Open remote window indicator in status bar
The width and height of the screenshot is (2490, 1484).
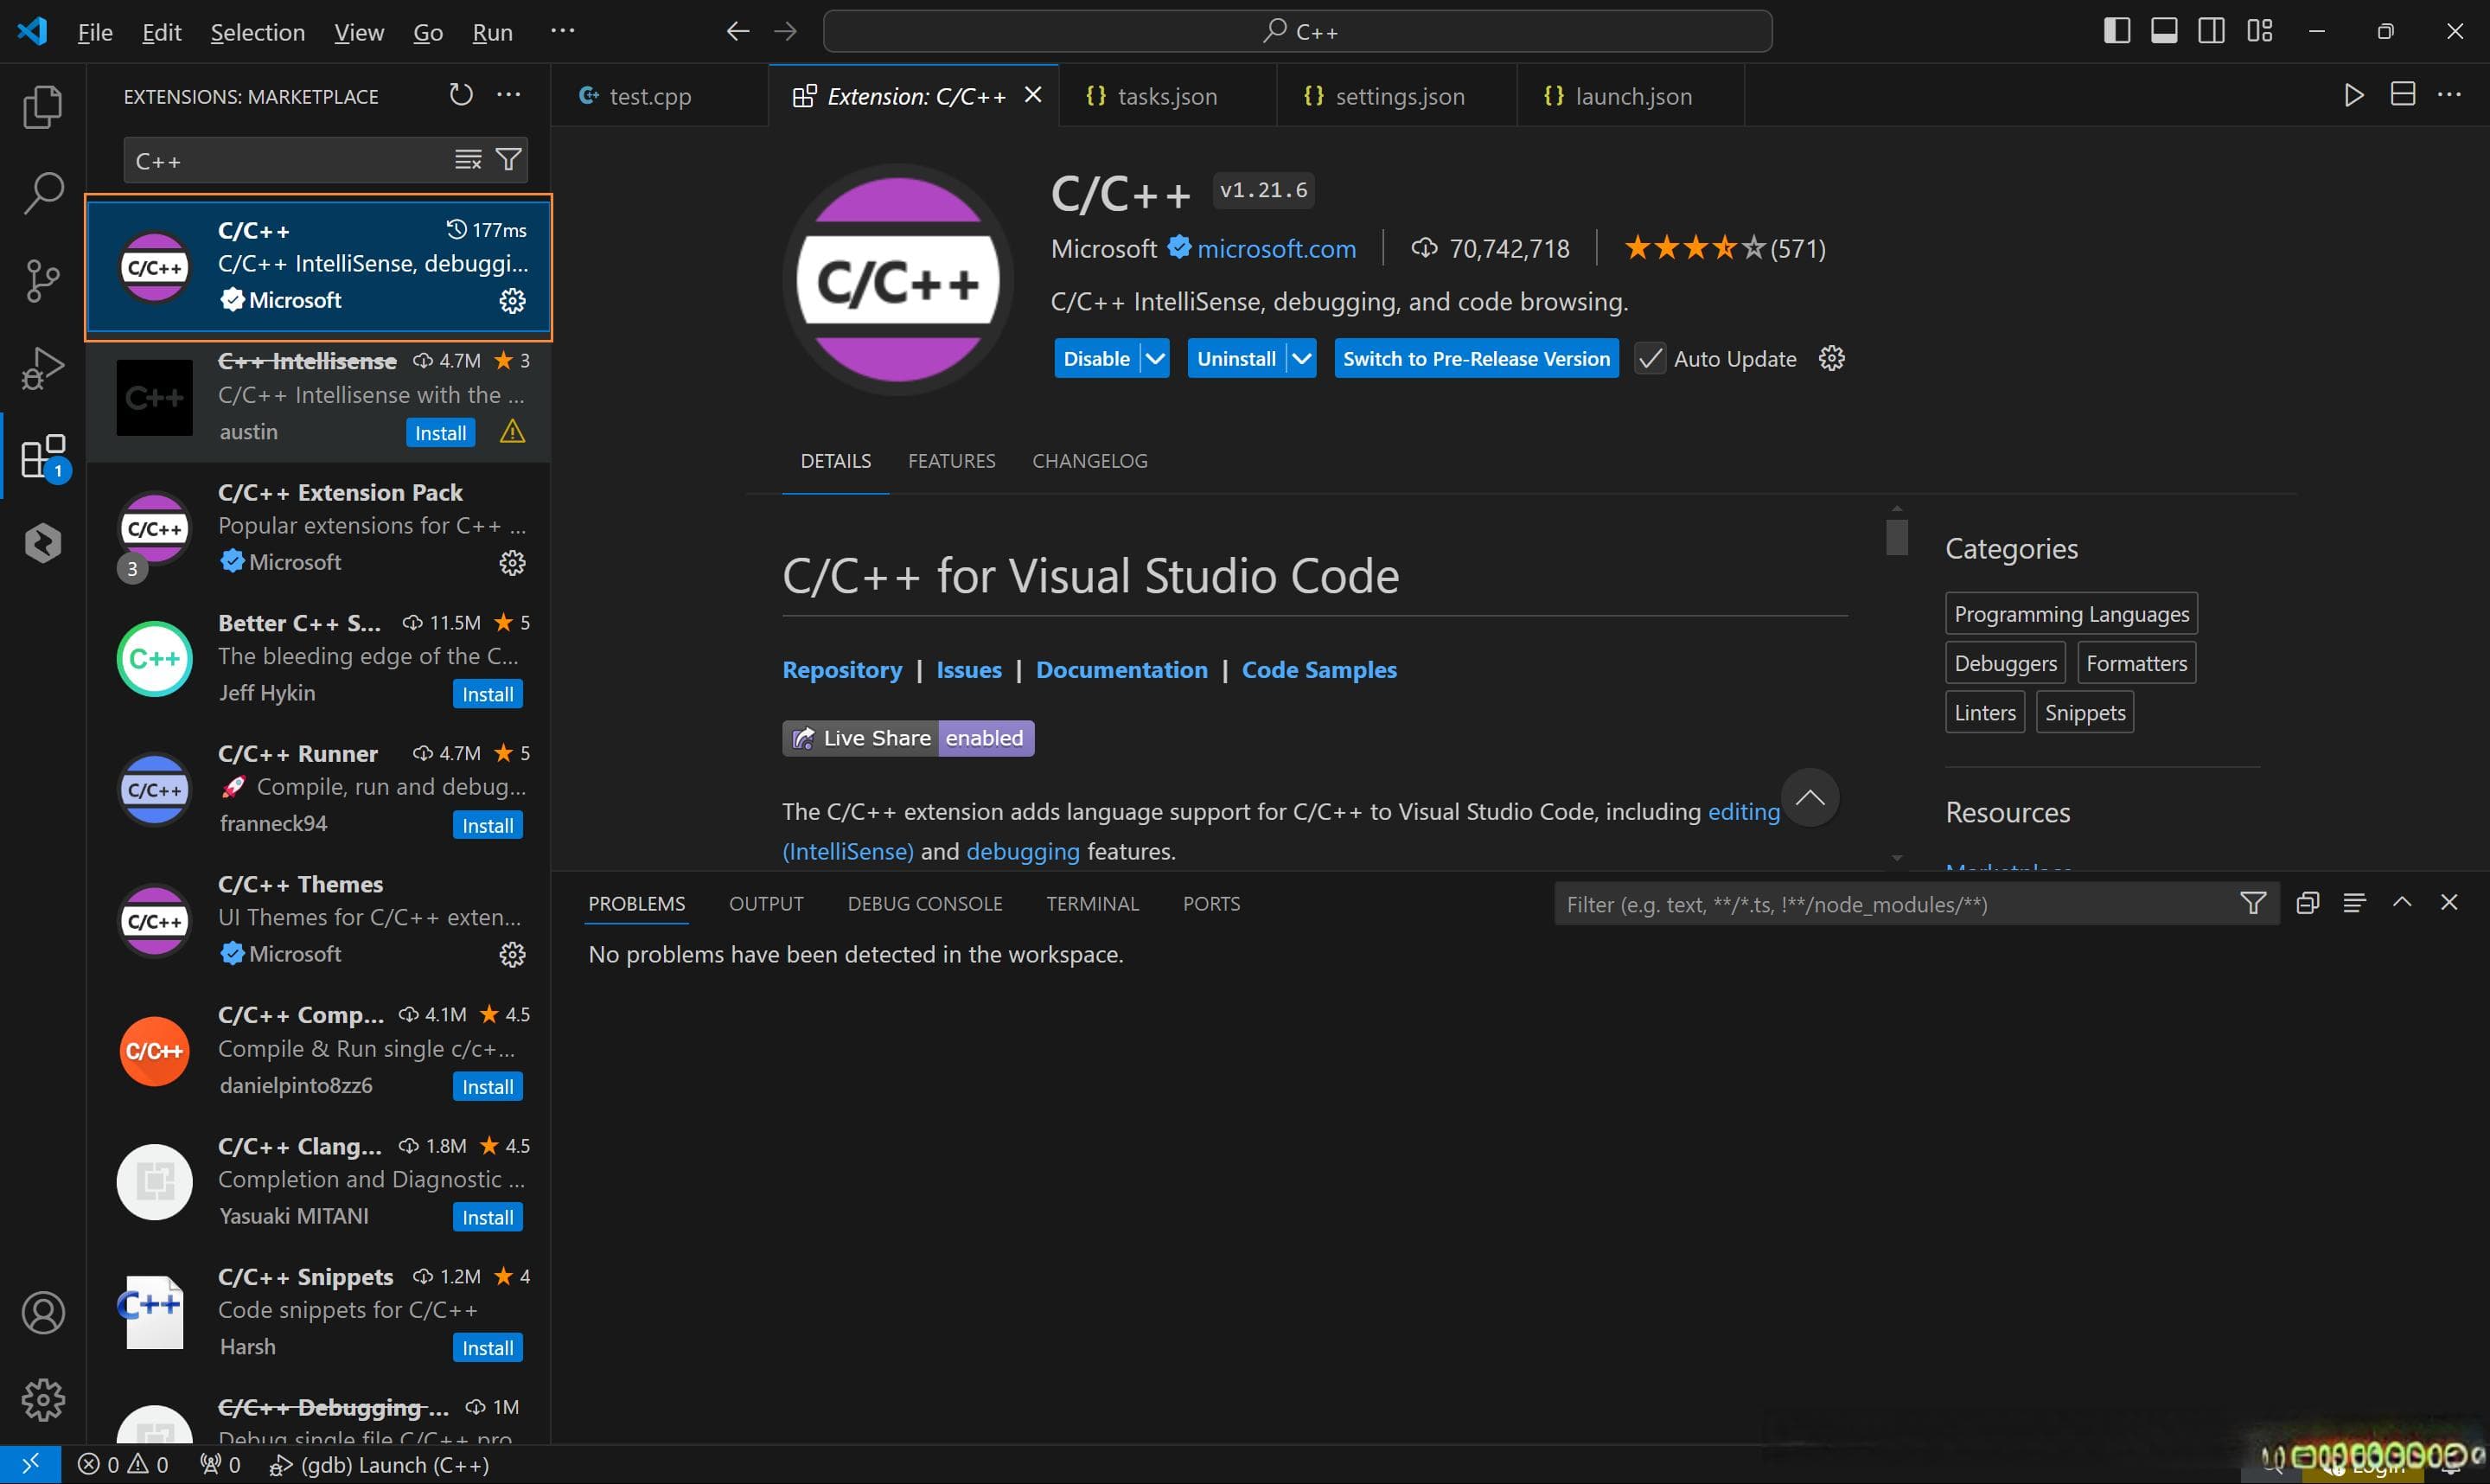tap(31, 1464)
